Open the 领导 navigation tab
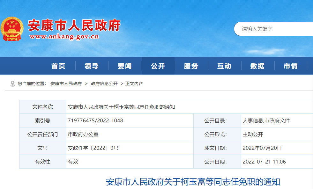Image resolution: width=313 pixels, height=189 pixels. pos(92,66)
